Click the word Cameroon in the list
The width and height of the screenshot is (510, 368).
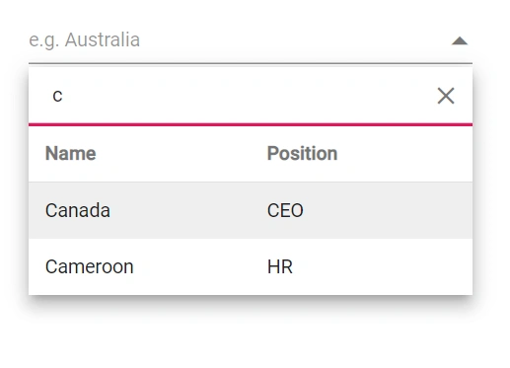tap(90, 266)
